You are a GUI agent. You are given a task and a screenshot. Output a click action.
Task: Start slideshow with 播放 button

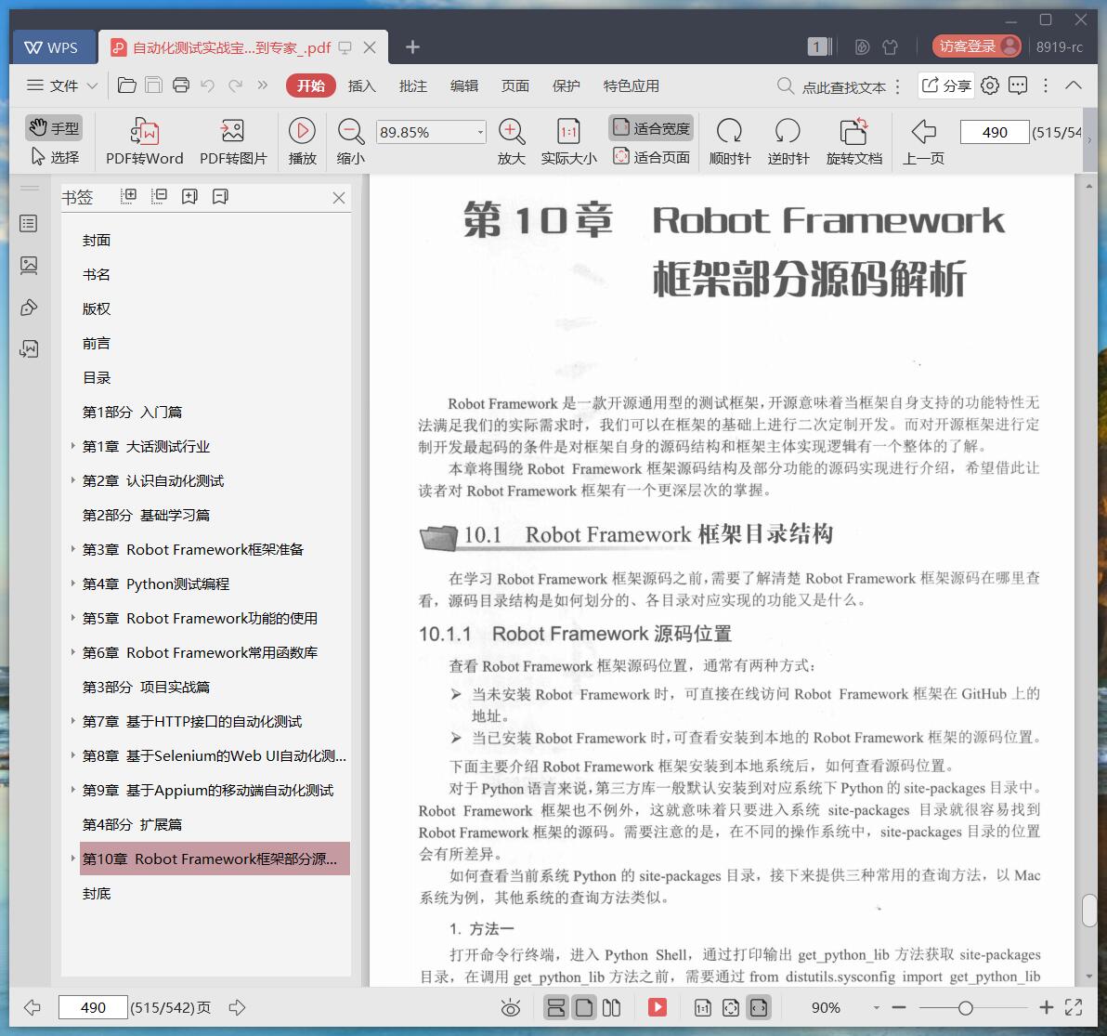click(302, 141)
